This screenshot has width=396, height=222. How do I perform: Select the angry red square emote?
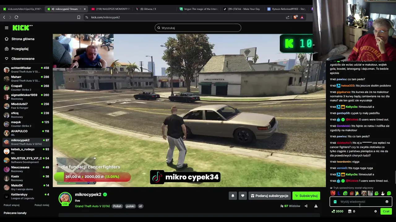(351, 193)
